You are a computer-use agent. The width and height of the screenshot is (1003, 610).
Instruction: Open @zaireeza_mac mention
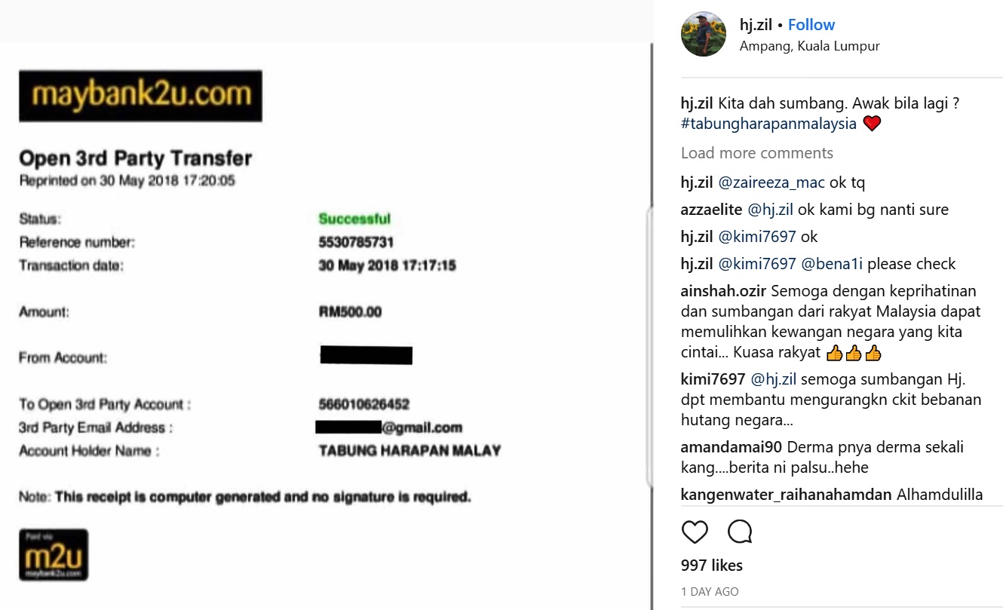pos(771,182)
